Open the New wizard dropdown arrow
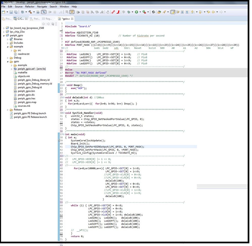This screenshot has width=252, height=246. [x=7, y=12]
